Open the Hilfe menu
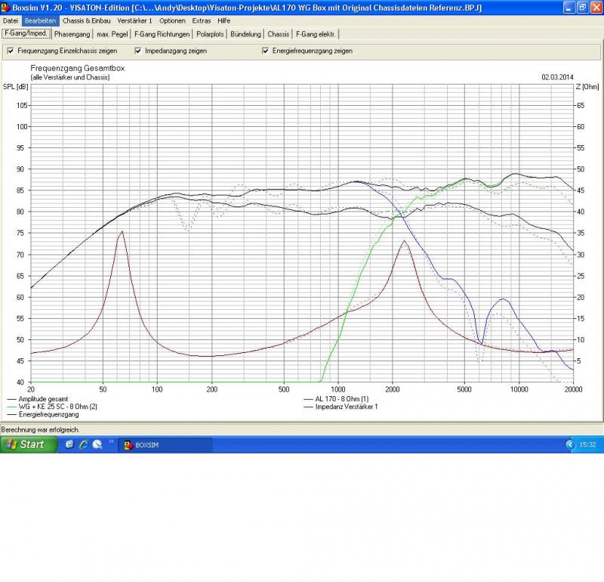 [x=223, y=21]
